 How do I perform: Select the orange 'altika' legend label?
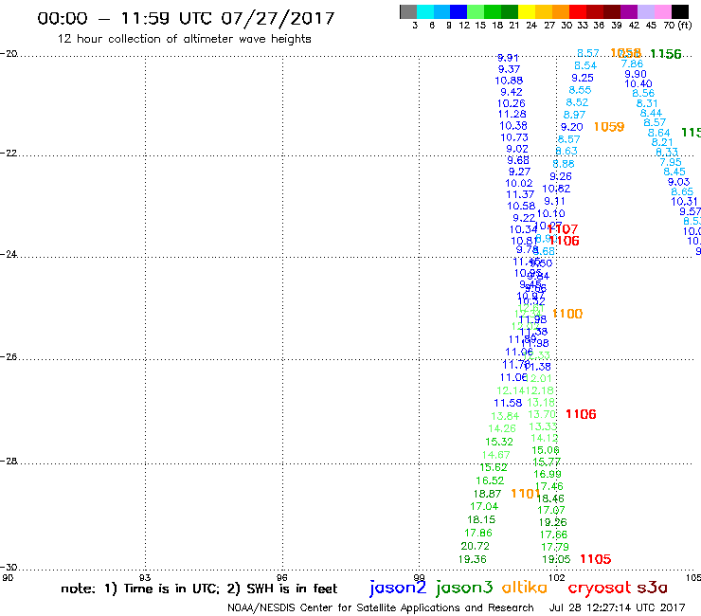coord(525,587)
